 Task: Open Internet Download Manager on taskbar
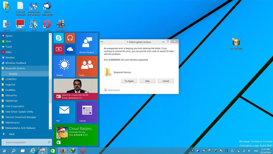[x=73, y=151]
